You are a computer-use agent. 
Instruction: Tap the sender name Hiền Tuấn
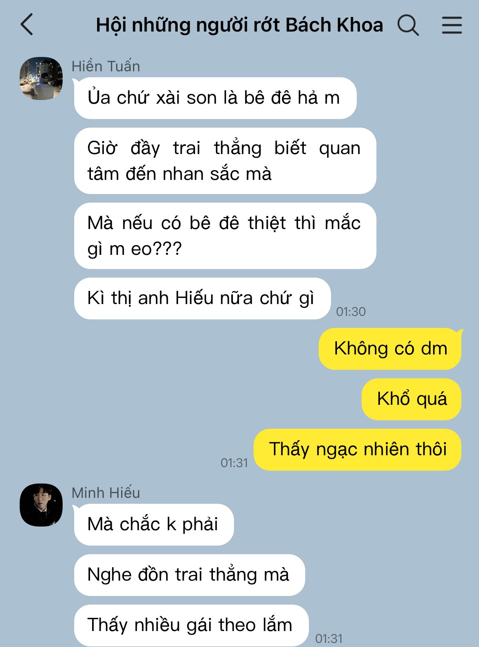[x=106, y=66]
